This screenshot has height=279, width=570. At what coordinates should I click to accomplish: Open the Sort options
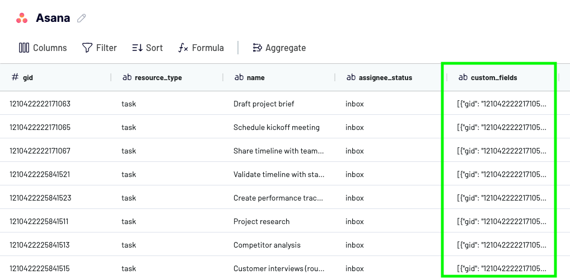(x=147, y=48)
